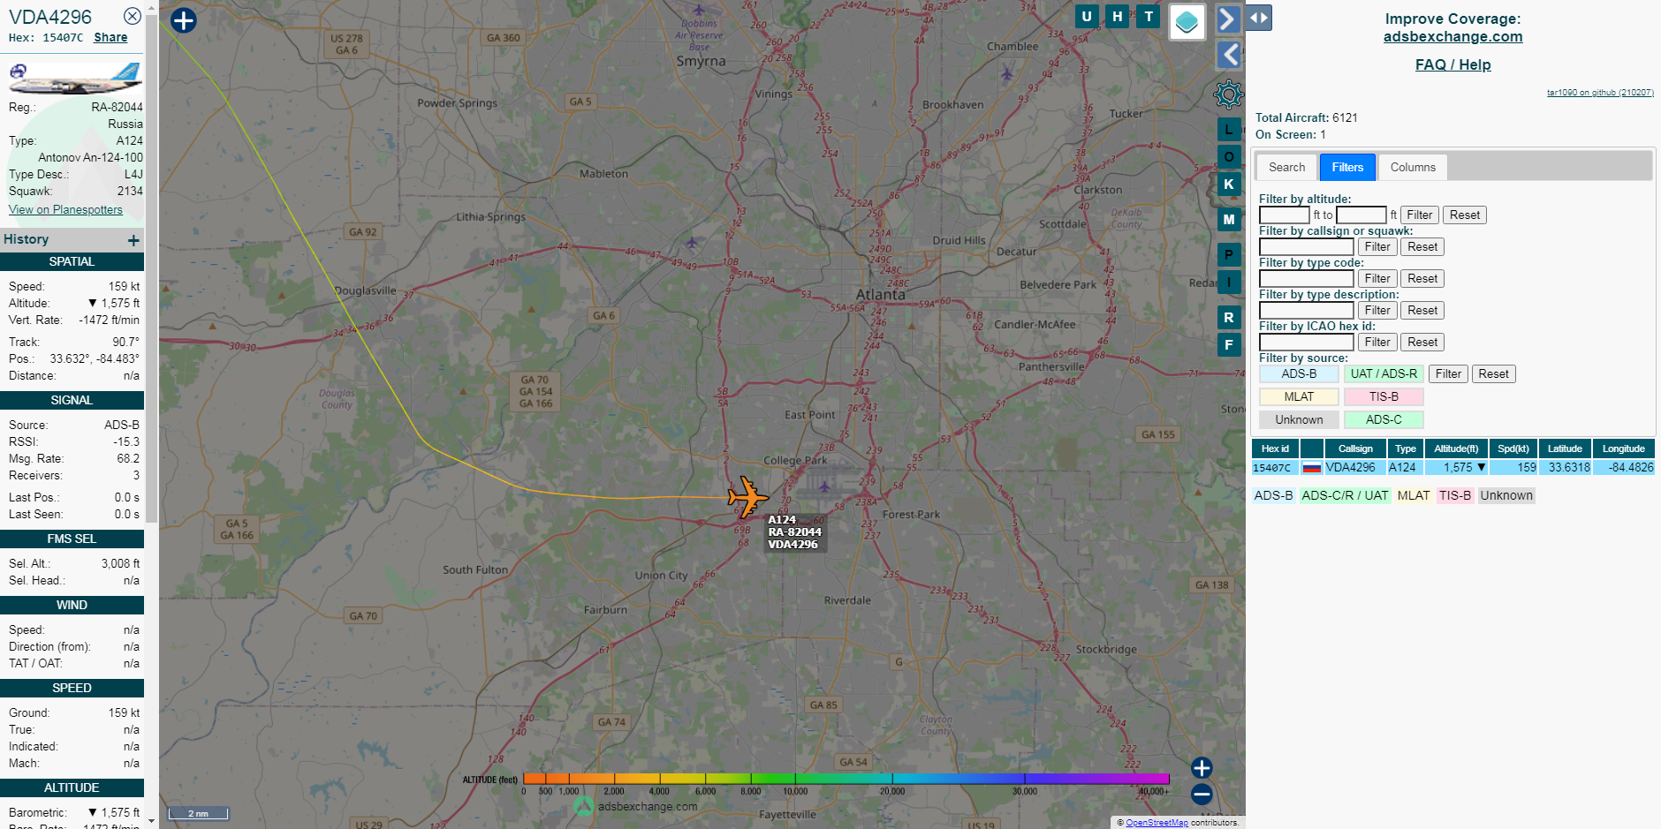Reset the callsign or squawk filter
This screenshot has width=1661, height=829.
pyautogui.click(x=1422, y=246)
